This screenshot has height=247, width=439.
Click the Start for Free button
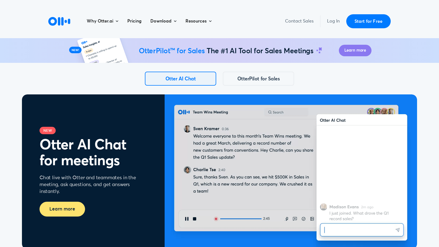click(x=368, y=21)
